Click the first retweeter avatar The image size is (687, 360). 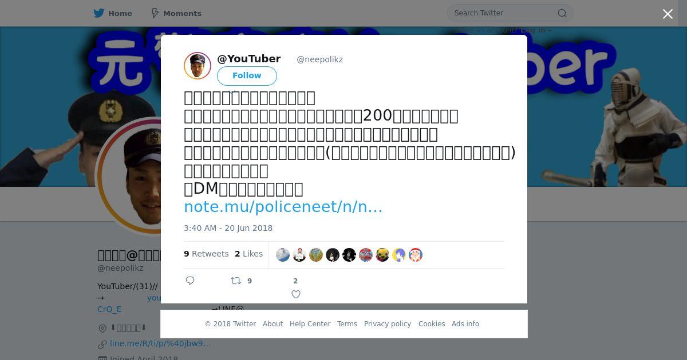click(283, 255)
